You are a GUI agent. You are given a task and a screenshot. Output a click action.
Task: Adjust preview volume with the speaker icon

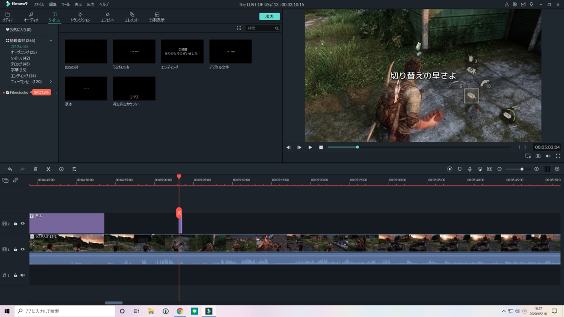[x=548, y=156]
